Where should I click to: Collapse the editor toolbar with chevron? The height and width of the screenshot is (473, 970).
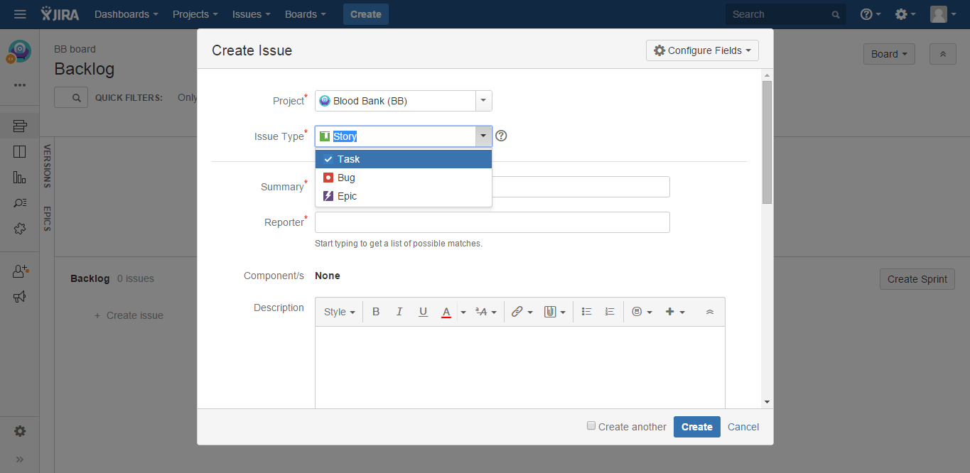pos(710,312)
